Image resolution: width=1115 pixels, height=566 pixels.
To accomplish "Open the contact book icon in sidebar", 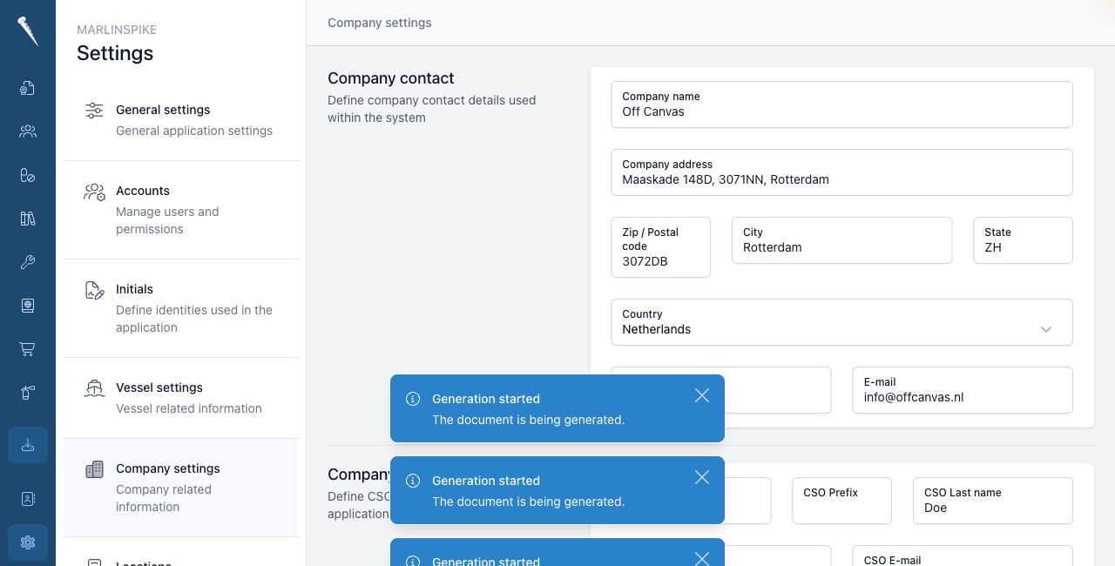I will click(x=28, y=499).
